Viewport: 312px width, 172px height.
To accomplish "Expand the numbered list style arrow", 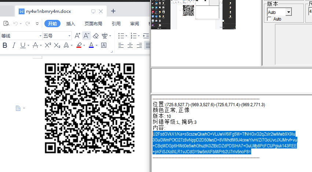I will [139, 36].
